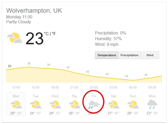Screen dimensions: 168x124
Task: Select Sunday's partly cloudy icon
Action: pyautogui.click(x=133, y=105)
